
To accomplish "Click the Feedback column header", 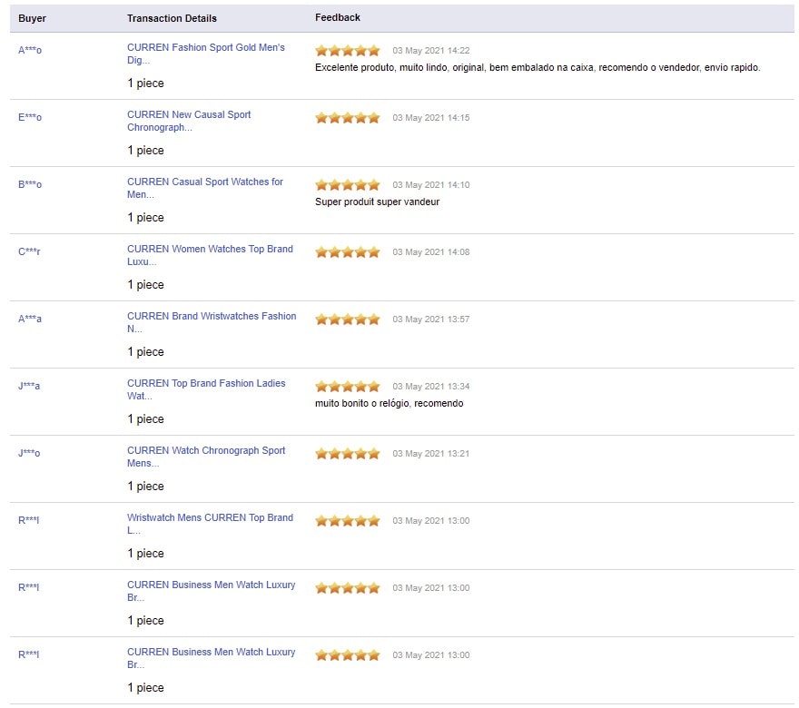I will [x=338, y=17].
